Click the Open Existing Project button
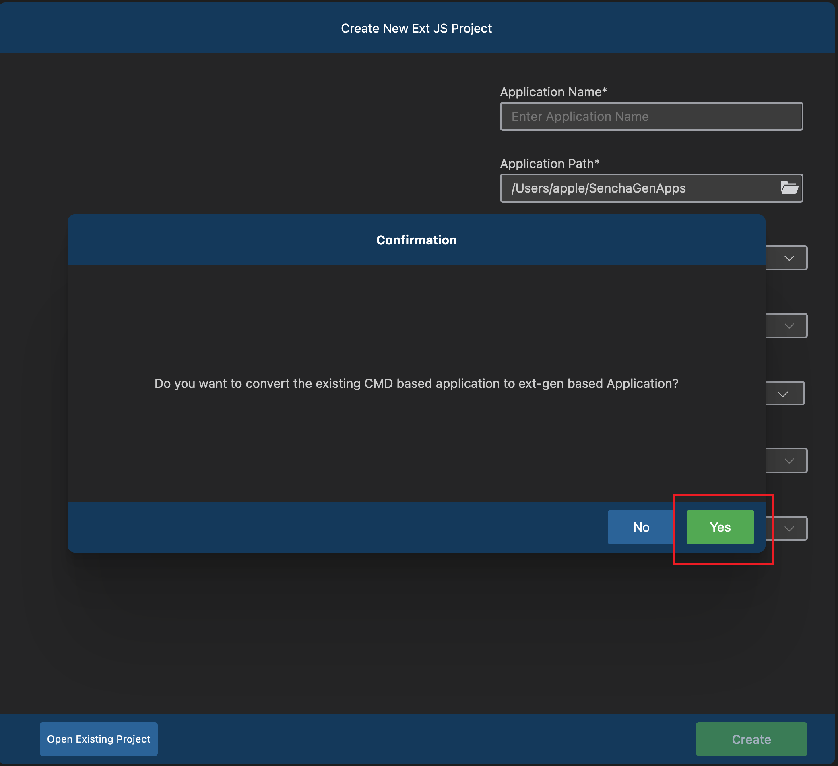The width and height of the screenshot is (838, 766). [x=99, y=739]
